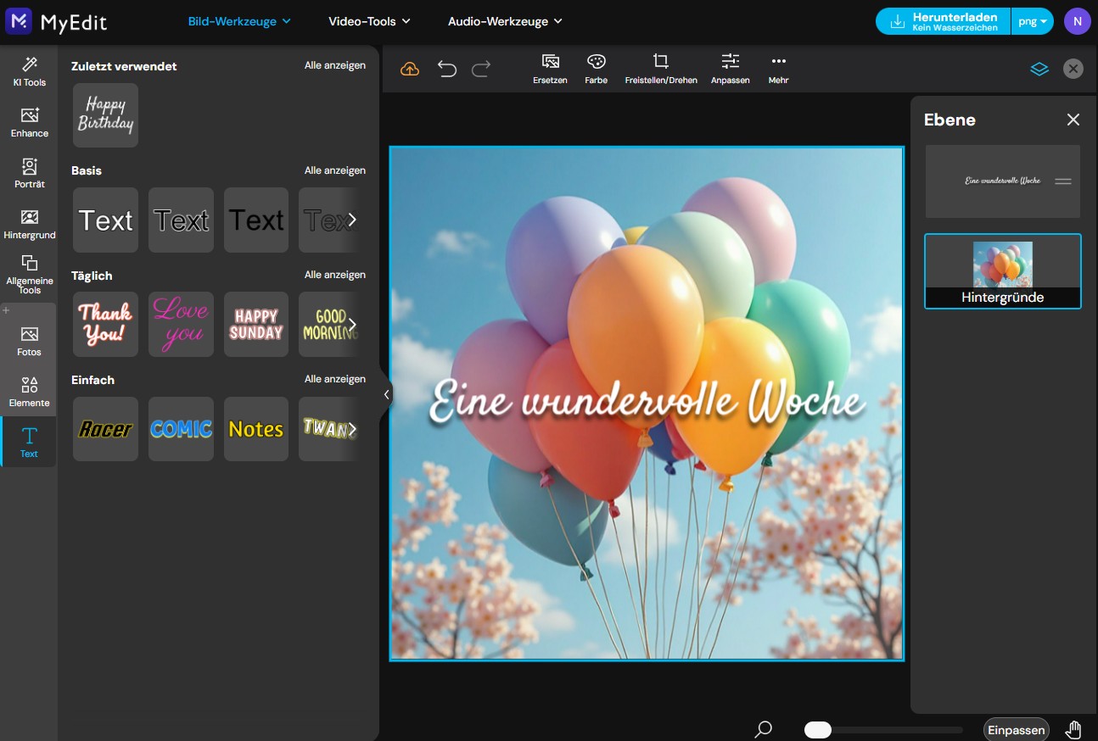Activate the hand pan tool

coord(1073,729)
